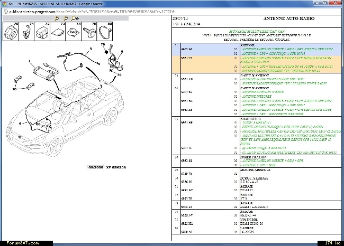Click the orange-highlighted antenna part row
This screenshot has width=344, height=246.
(257, 64)
